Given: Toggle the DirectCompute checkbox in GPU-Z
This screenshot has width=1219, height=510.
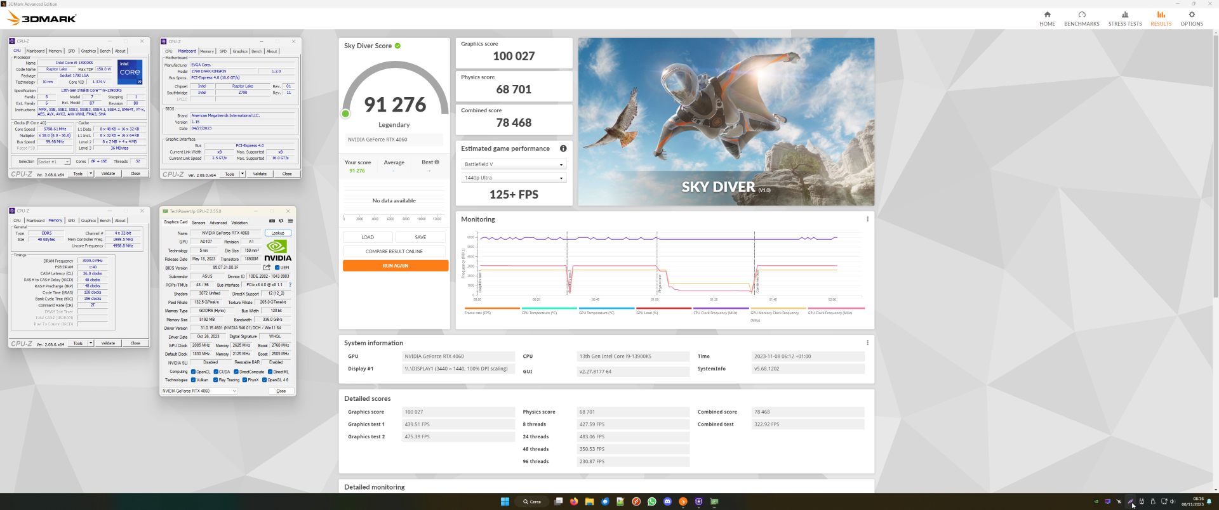Looking at the screenshot, I should pos(236,372).
